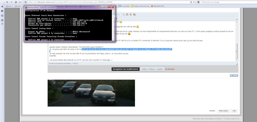Click the editor redo arrow icon

119,14
